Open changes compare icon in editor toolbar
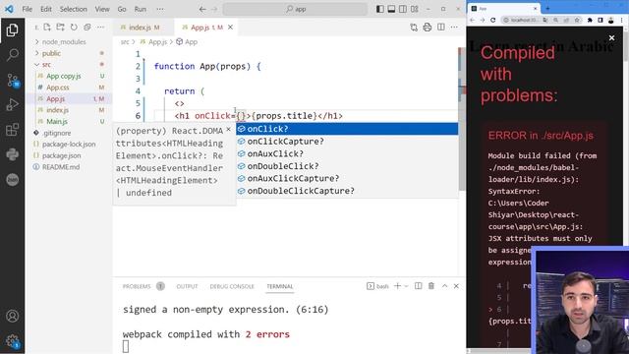This screenshot has width=629, height=354. [x=414, y=28]
